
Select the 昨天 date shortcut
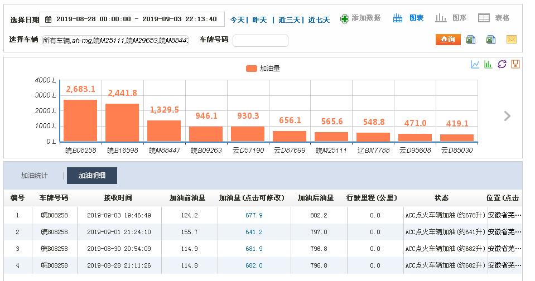[x=259, y=20]
